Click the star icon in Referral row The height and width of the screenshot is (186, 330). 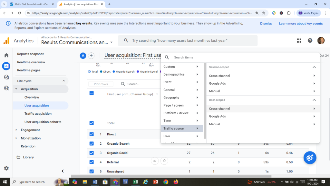(x=164, y=161)
